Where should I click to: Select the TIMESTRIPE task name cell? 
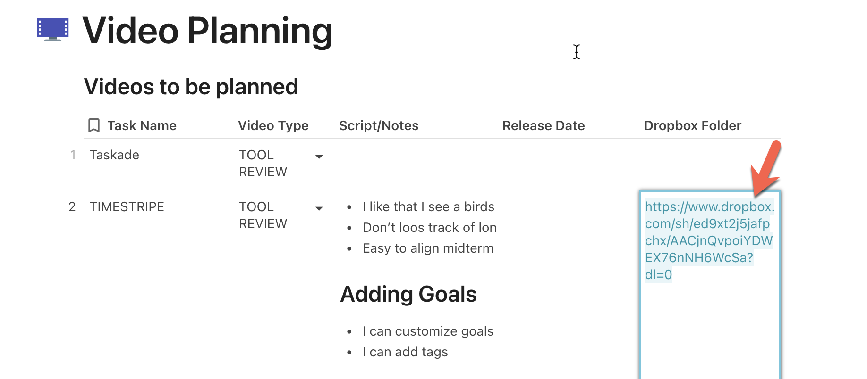click(x=127, y=207)
